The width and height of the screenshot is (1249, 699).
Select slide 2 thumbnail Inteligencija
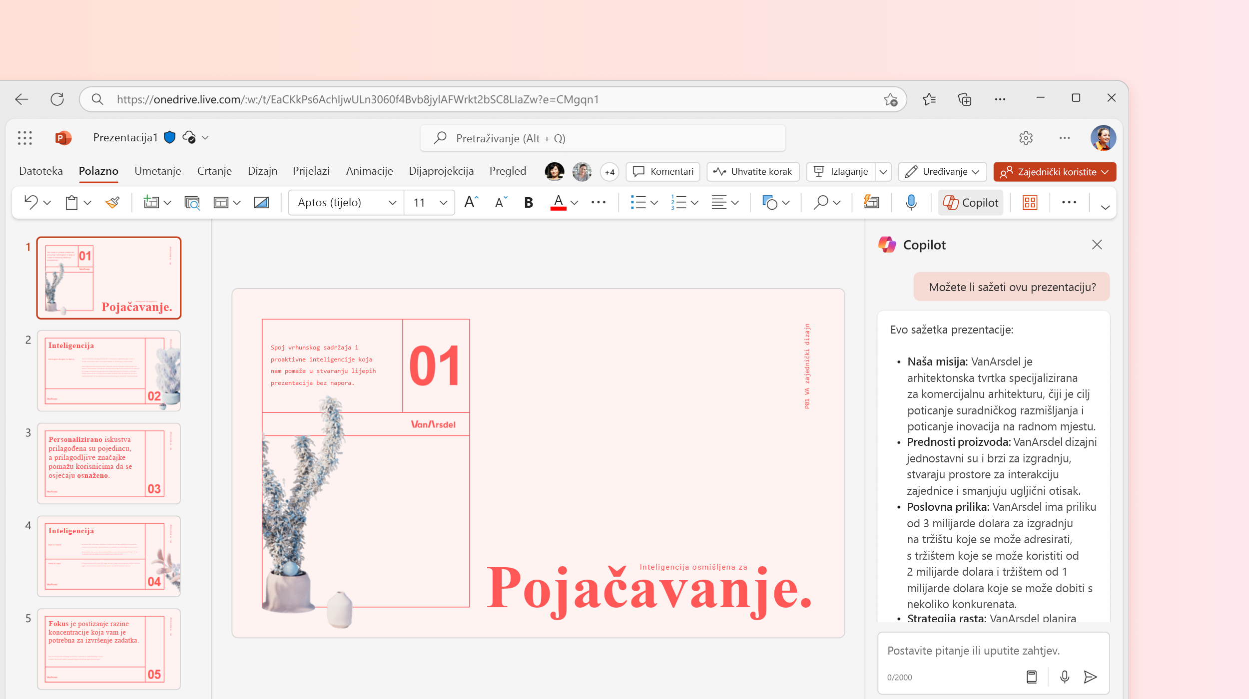point(109,370)
